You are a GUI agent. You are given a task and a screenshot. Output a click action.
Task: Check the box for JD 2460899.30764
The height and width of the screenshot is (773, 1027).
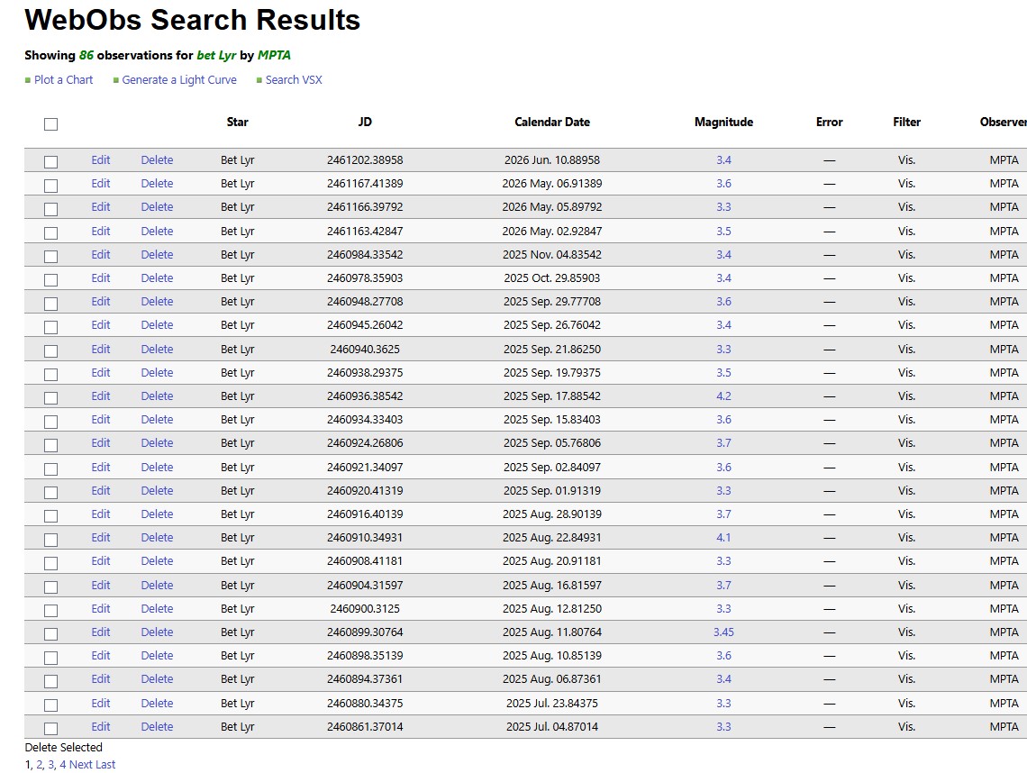click(50, 634)
